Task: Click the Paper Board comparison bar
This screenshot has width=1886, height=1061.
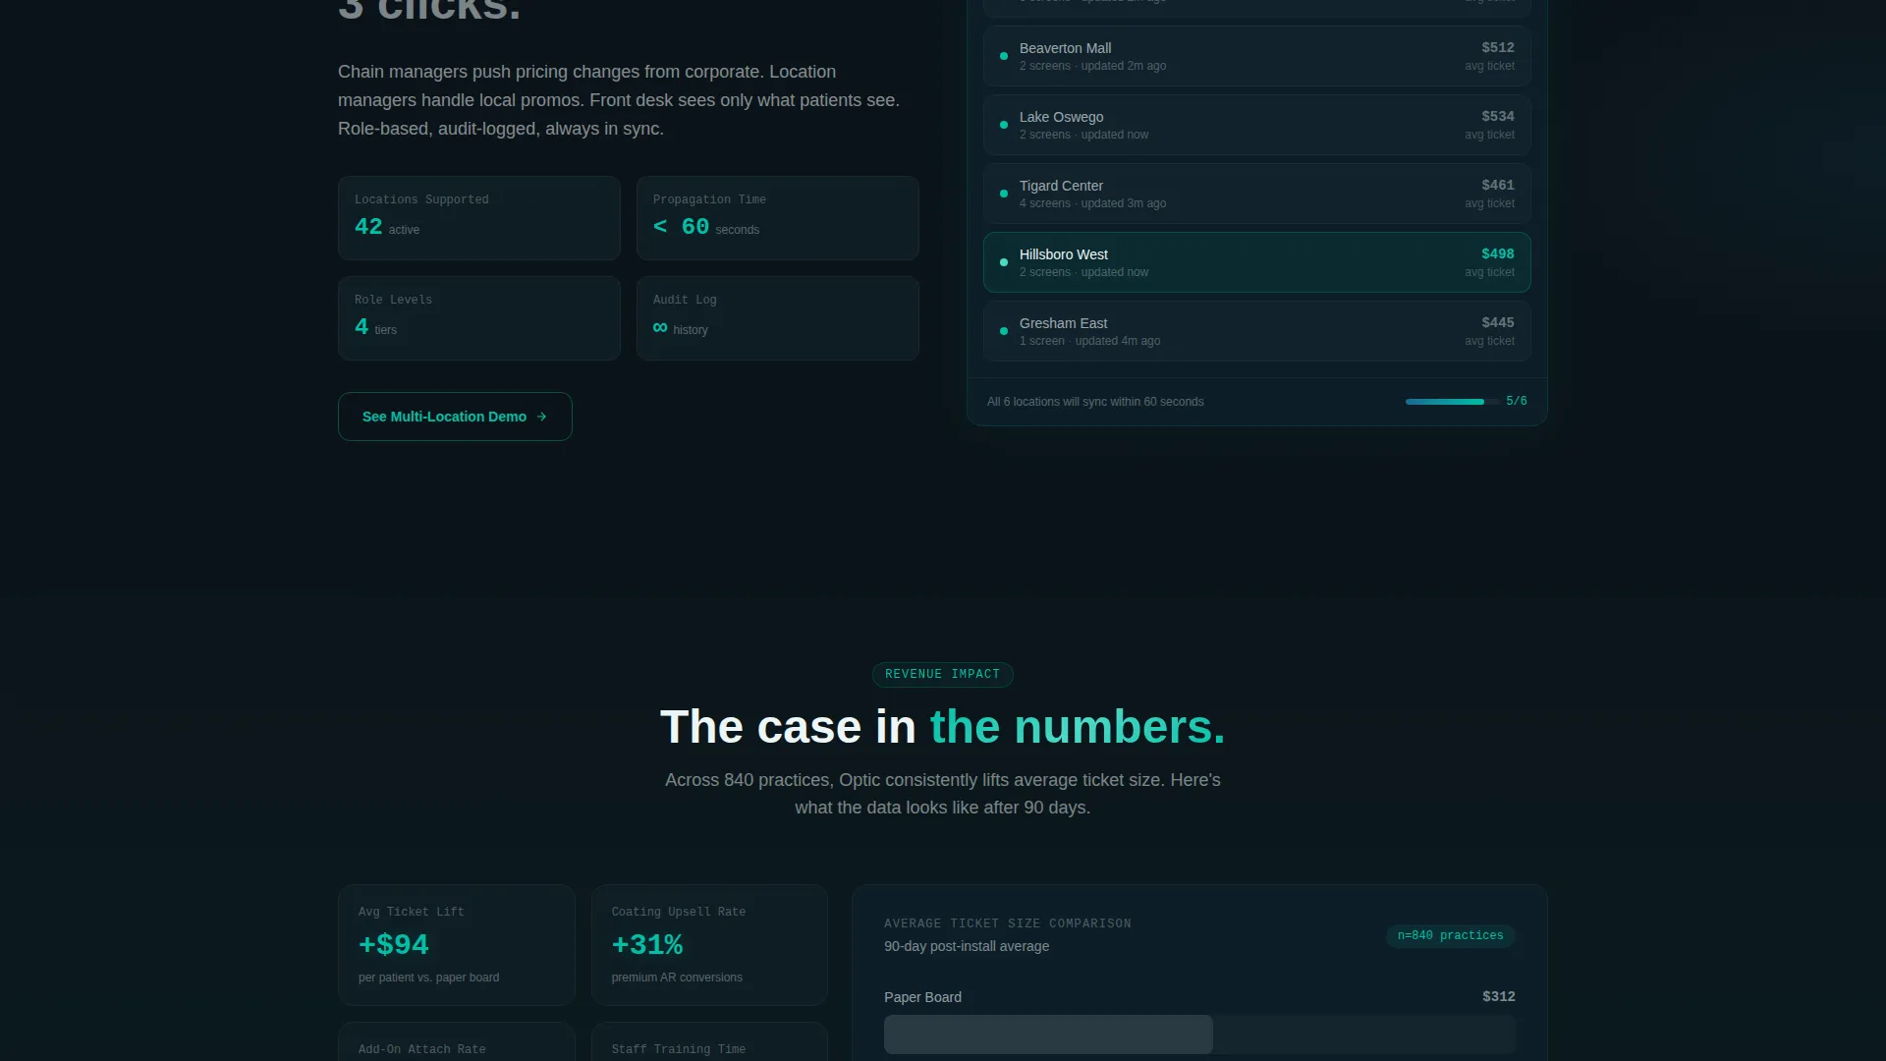Action: pyautogui.click(x=1199, y=1034)
